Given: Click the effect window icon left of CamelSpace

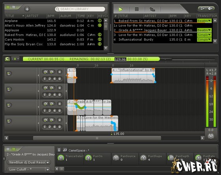Looking at the screenshot, I should coord(65,150).
